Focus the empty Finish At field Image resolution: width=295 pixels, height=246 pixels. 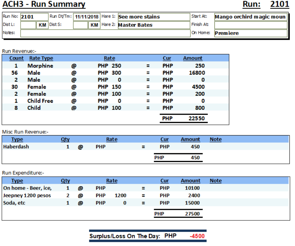tap(250, 25)
